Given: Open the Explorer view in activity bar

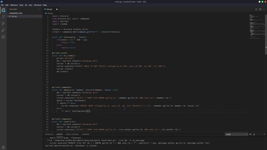Looking at the screenshot, I should [x=3, y=10].
